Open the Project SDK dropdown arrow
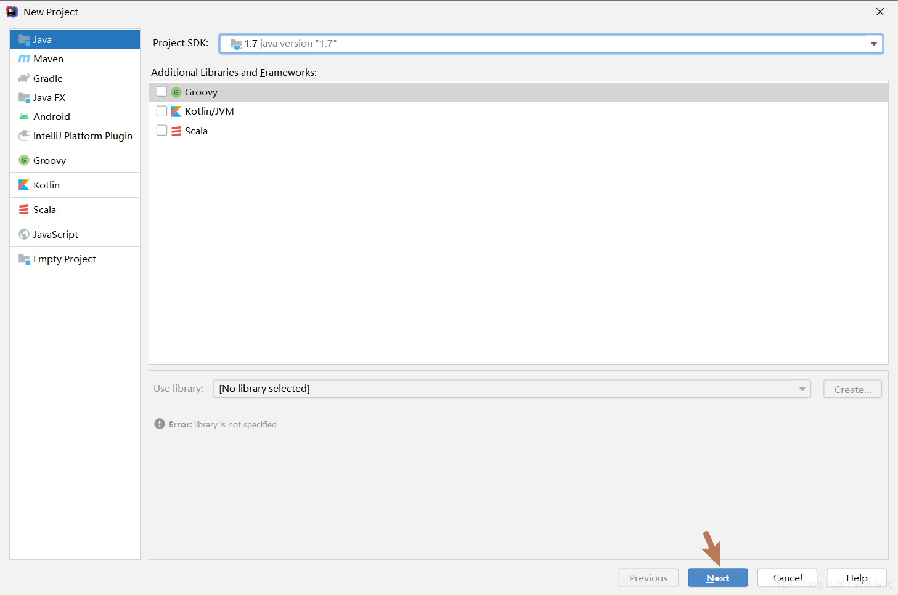This screenshot has height=595, width=898. coord(873,44)
